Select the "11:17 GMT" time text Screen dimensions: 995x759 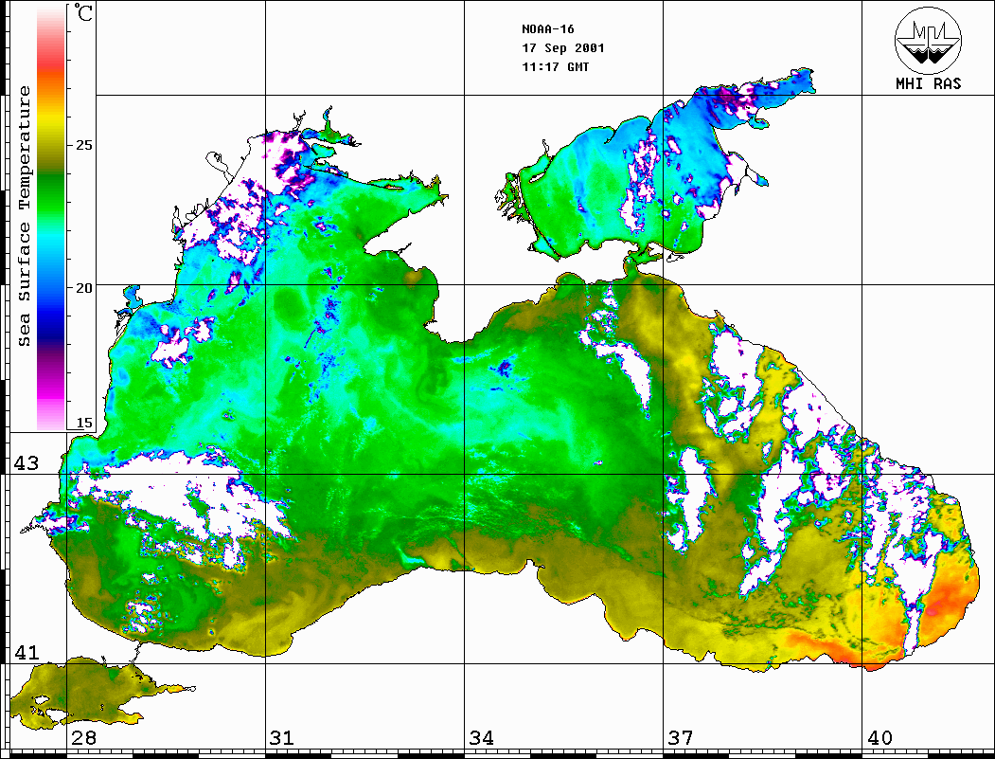[555, 66]
